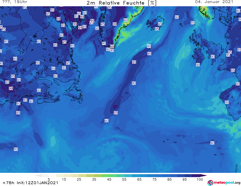241x186 pixels.
Task: Click the '90' contour label on Iceland
Action: (159, 24)
